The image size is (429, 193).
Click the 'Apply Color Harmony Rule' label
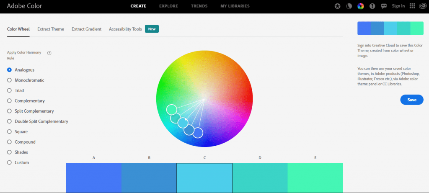coord(24,55)
